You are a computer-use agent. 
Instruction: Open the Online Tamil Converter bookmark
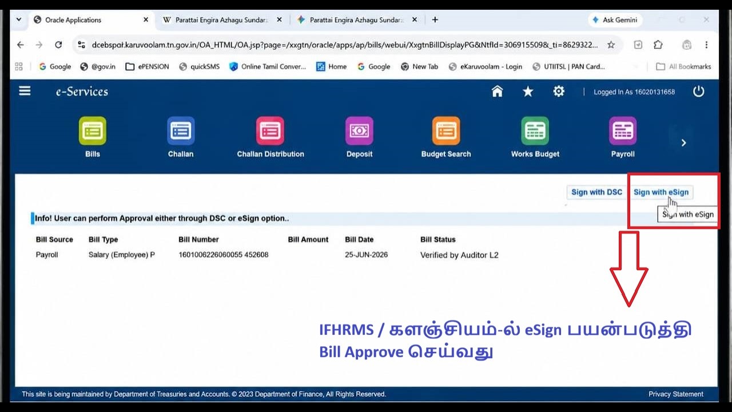[x=268, y=66]
